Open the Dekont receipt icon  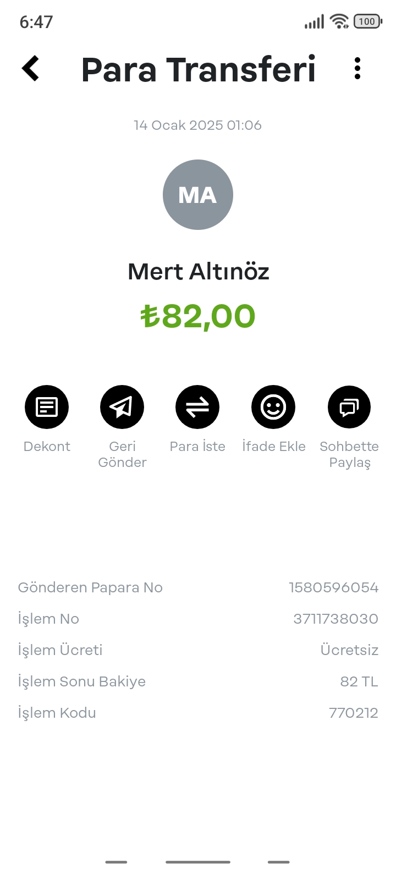pos(47,407)
